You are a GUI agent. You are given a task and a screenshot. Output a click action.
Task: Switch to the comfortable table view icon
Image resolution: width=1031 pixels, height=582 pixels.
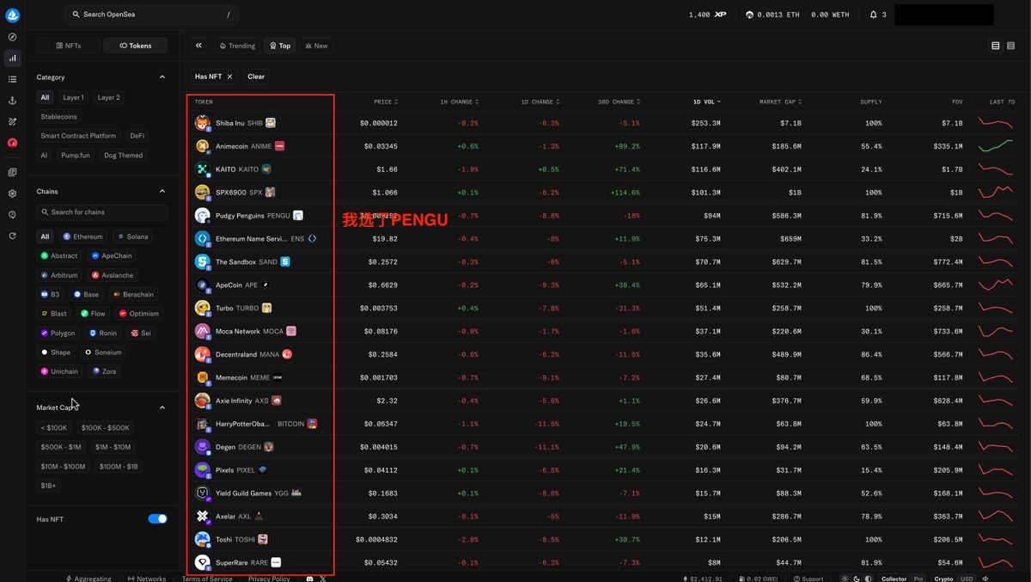click(996, 46)
